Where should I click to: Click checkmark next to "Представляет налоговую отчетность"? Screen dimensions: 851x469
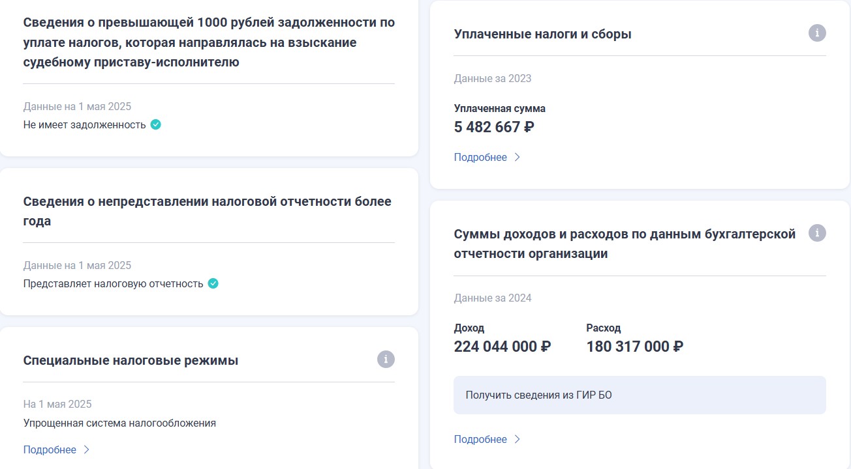tap(213, 283)
